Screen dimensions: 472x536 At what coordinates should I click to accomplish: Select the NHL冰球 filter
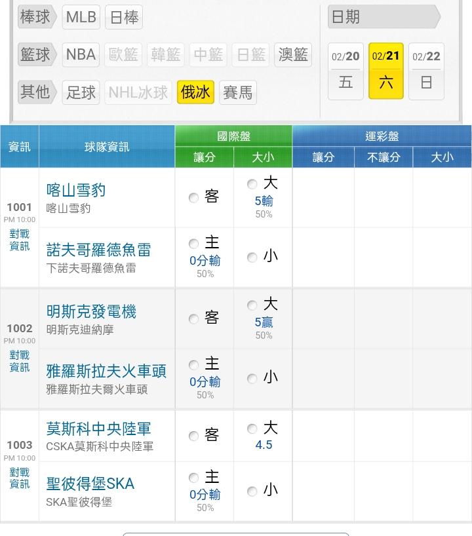pyautogui.click(x=138, y=92)
